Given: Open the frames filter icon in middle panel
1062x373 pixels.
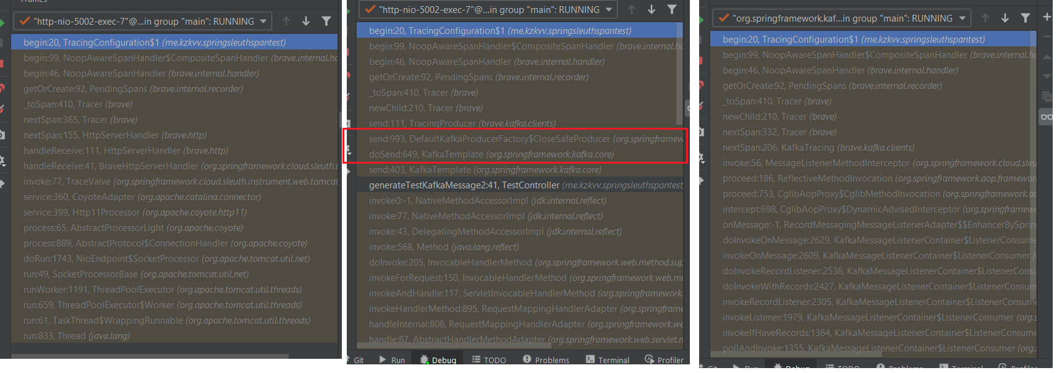Looking at the screenshot, I should (x=672, y=9).
